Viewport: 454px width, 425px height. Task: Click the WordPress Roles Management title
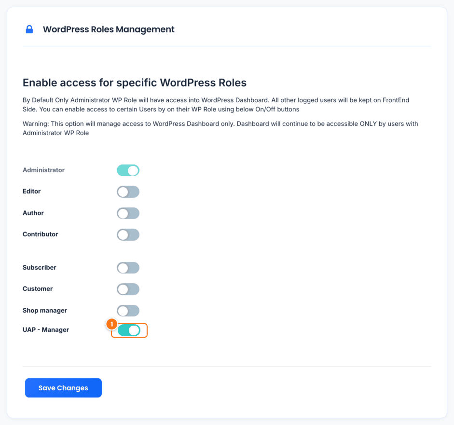click(109, 29)
